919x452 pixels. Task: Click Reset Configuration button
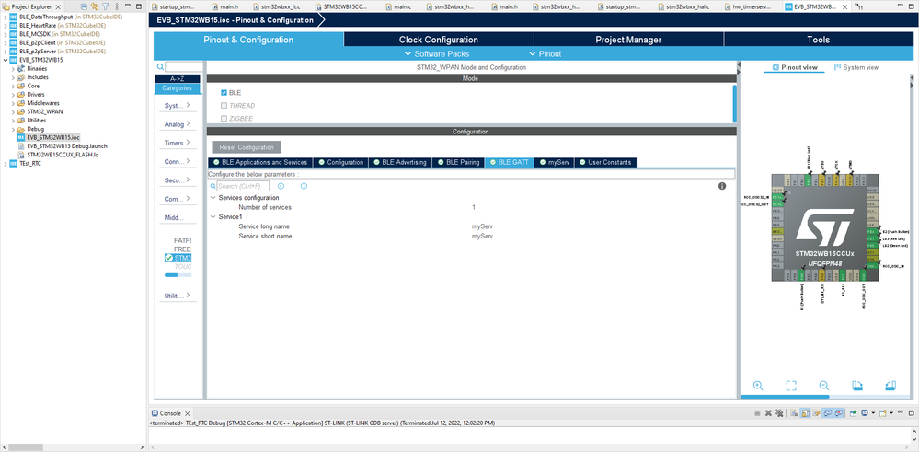[247, 147]
